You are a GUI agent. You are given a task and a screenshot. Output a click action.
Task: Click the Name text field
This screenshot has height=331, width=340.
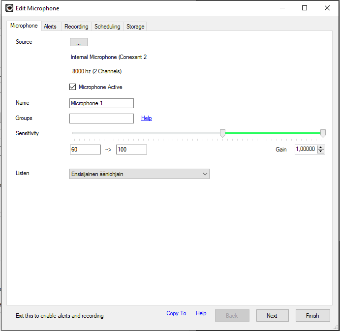pos(101,103)
